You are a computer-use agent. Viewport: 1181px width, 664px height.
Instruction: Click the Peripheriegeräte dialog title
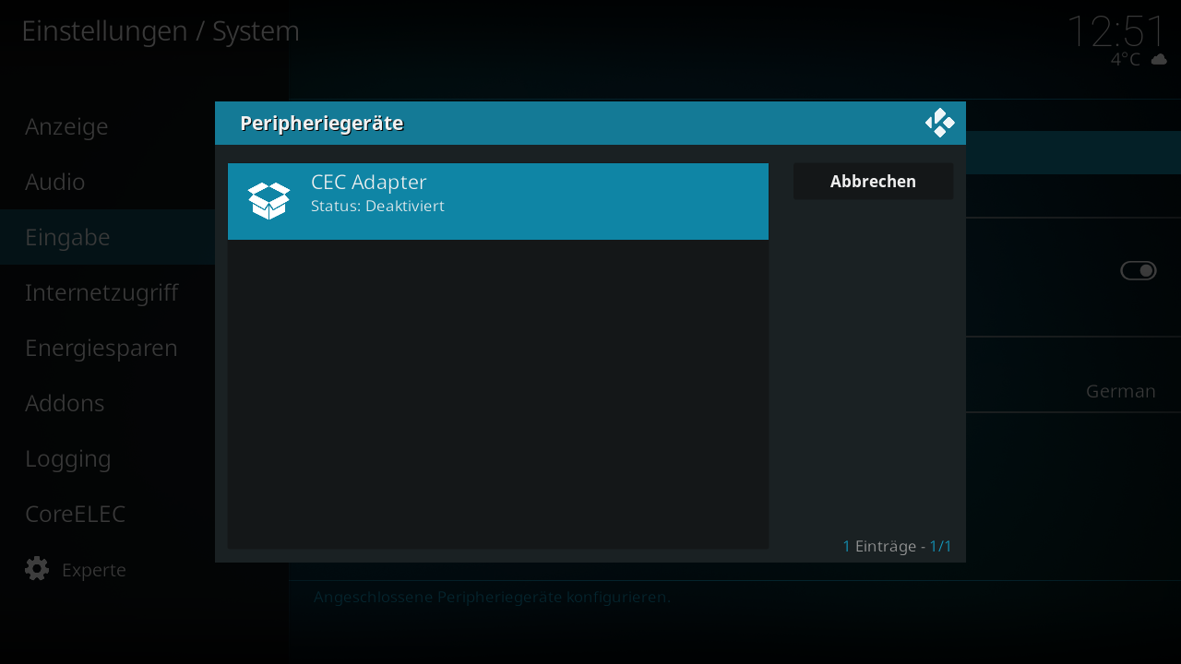[x=322, y=124]
